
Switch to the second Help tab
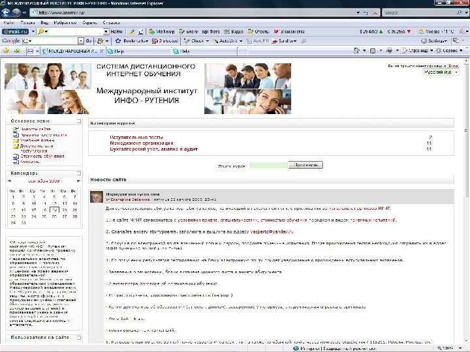tap(205, 51)
